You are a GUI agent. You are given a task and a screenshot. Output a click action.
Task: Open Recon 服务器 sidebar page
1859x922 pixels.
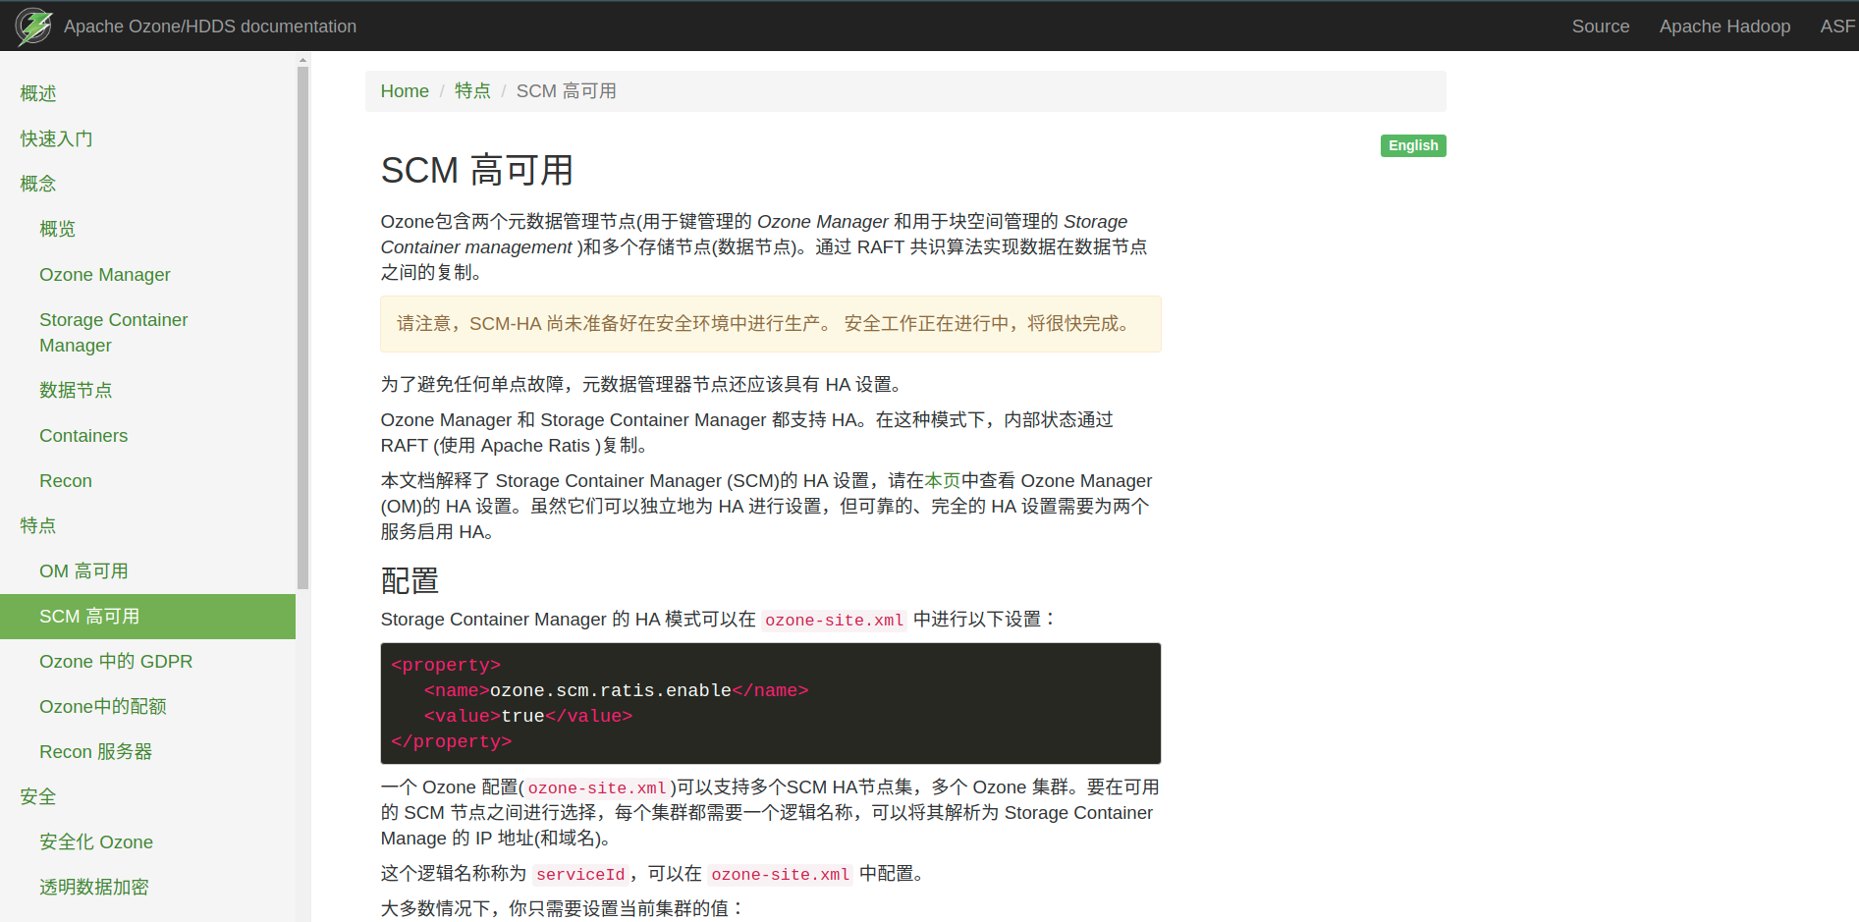pyautogui.click(x=95, y=751)
